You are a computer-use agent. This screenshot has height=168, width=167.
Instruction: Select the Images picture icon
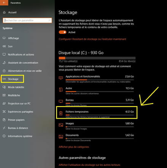(x=61, y=125)
